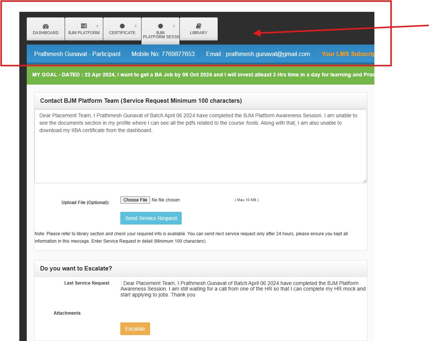This screenshot has height=341, width=429.
Task: Click the Your LMS Subscription text
Action: click(347, 54)
